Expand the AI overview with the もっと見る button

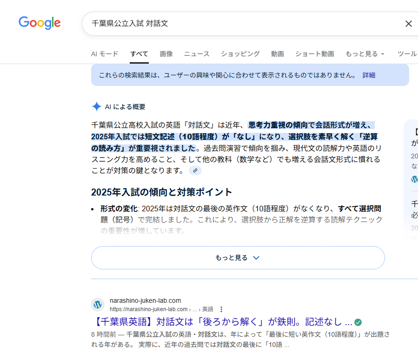coord(238,258)
